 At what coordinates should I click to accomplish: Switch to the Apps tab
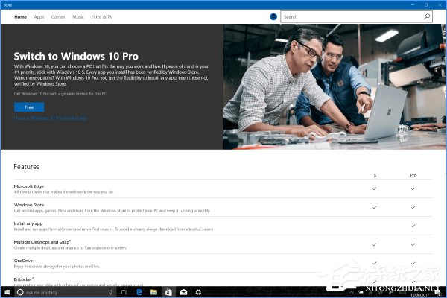(x=39, y=16)
